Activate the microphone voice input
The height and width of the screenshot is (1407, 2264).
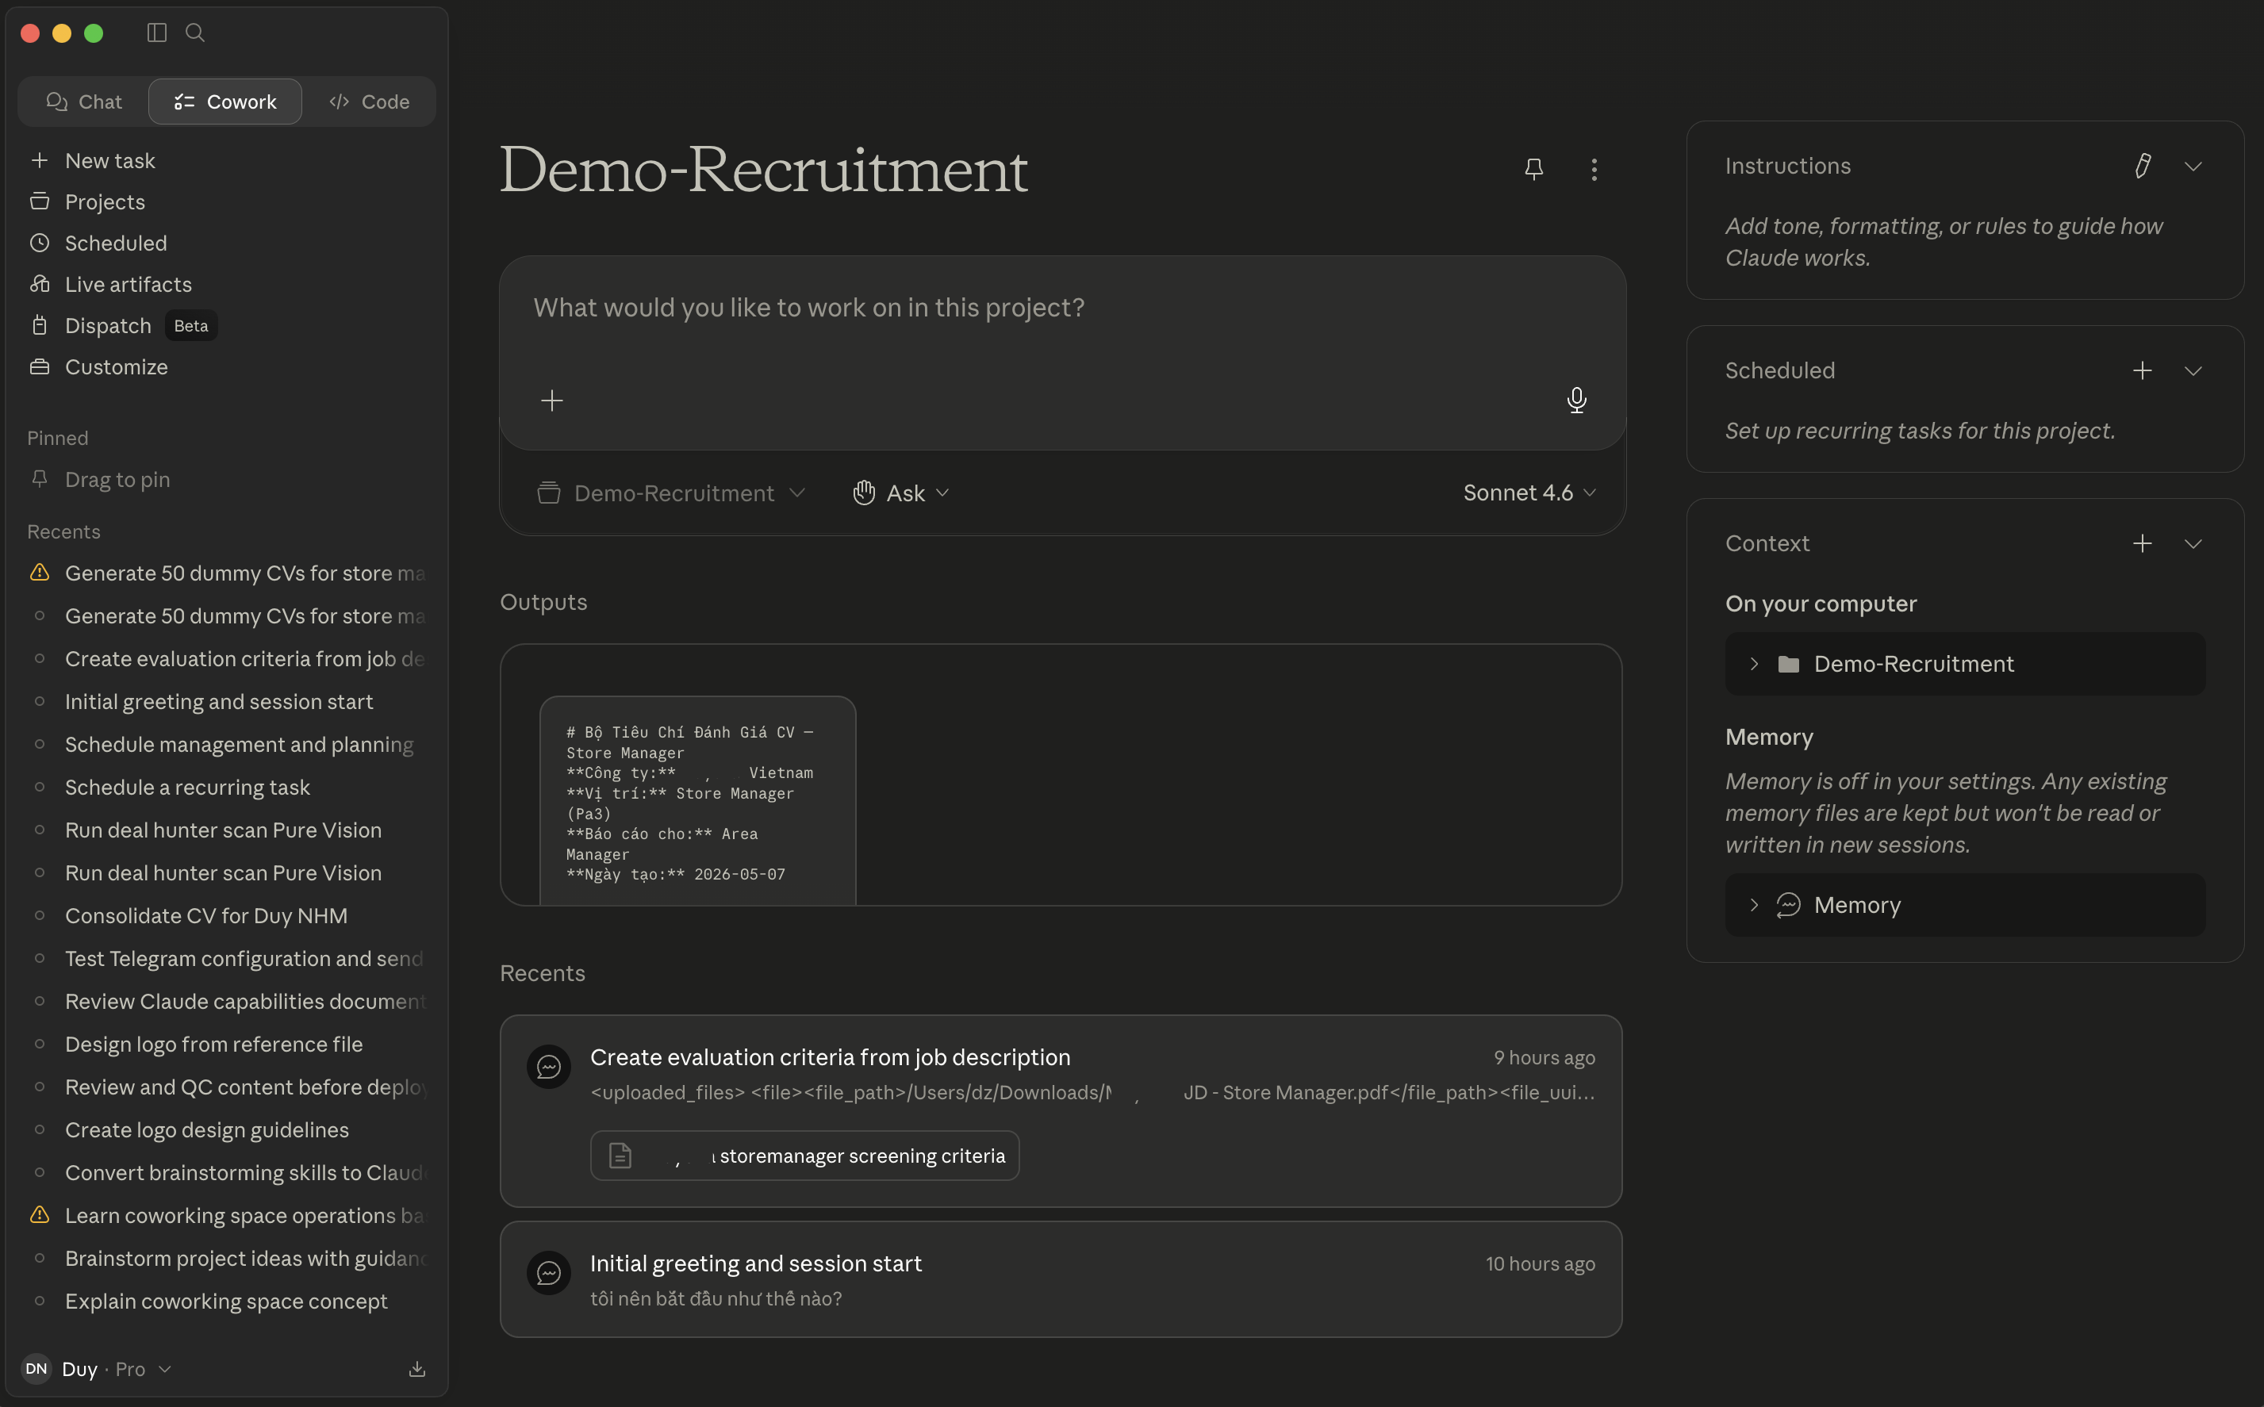coord(1576,401)
